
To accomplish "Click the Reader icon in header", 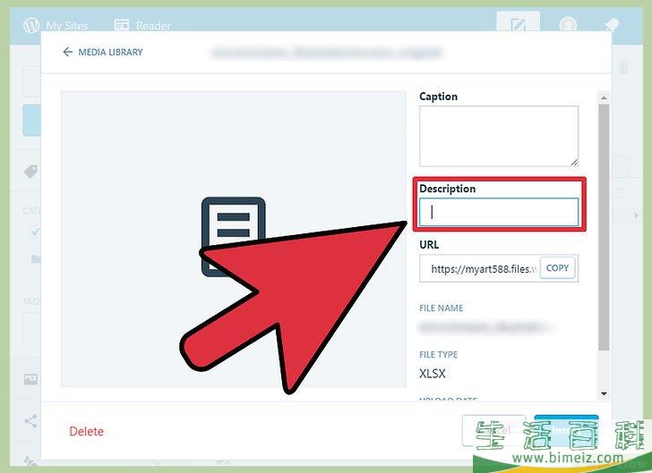I will pyautogui.click(x=122, y=25).
